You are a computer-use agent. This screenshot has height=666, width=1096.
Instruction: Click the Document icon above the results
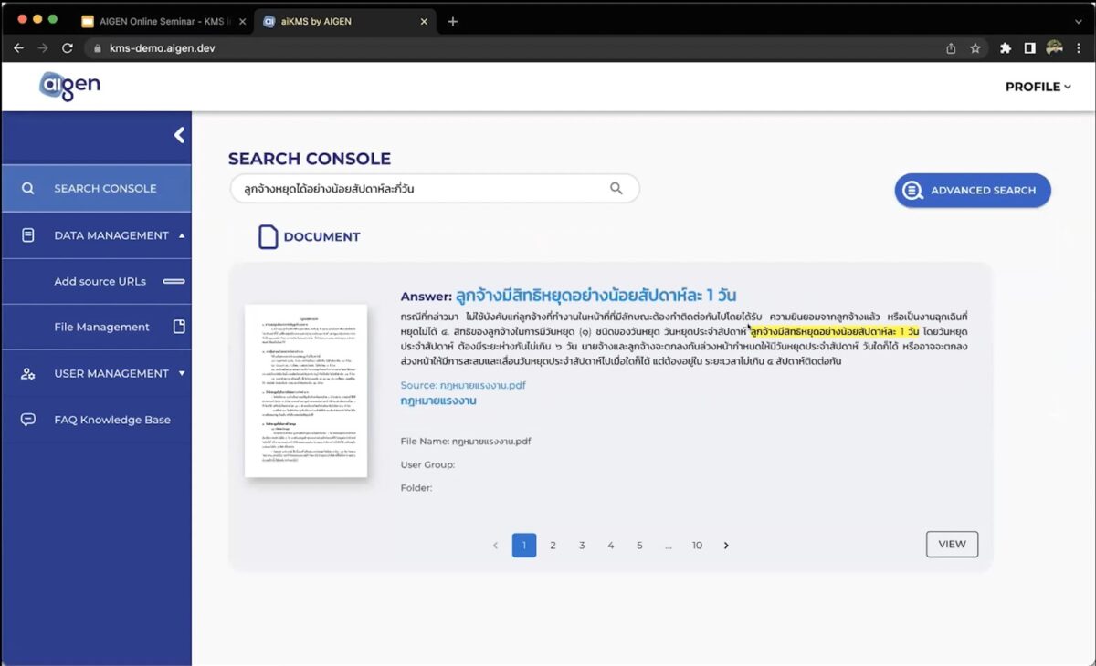coord(267,235)
